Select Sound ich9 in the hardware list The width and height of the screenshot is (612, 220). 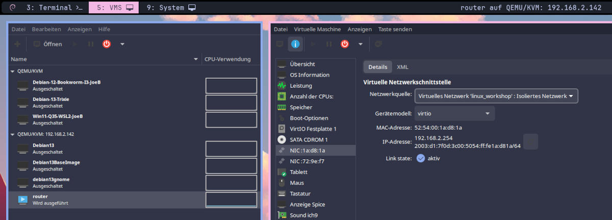pyautogui.click(x=315, y=215)
